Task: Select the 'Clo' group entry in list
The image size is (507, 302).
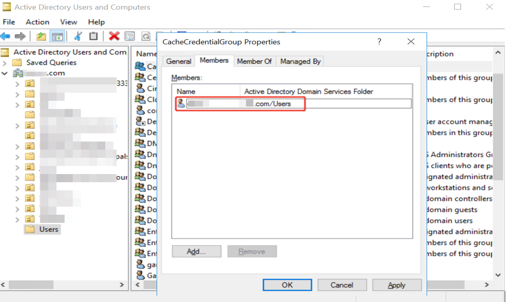Action: (146, 99)
